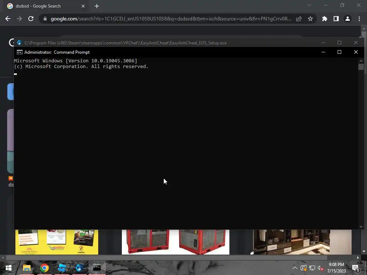
Task: Click the Microsoft Corporation copyright line
Action: tap(81, 66)
